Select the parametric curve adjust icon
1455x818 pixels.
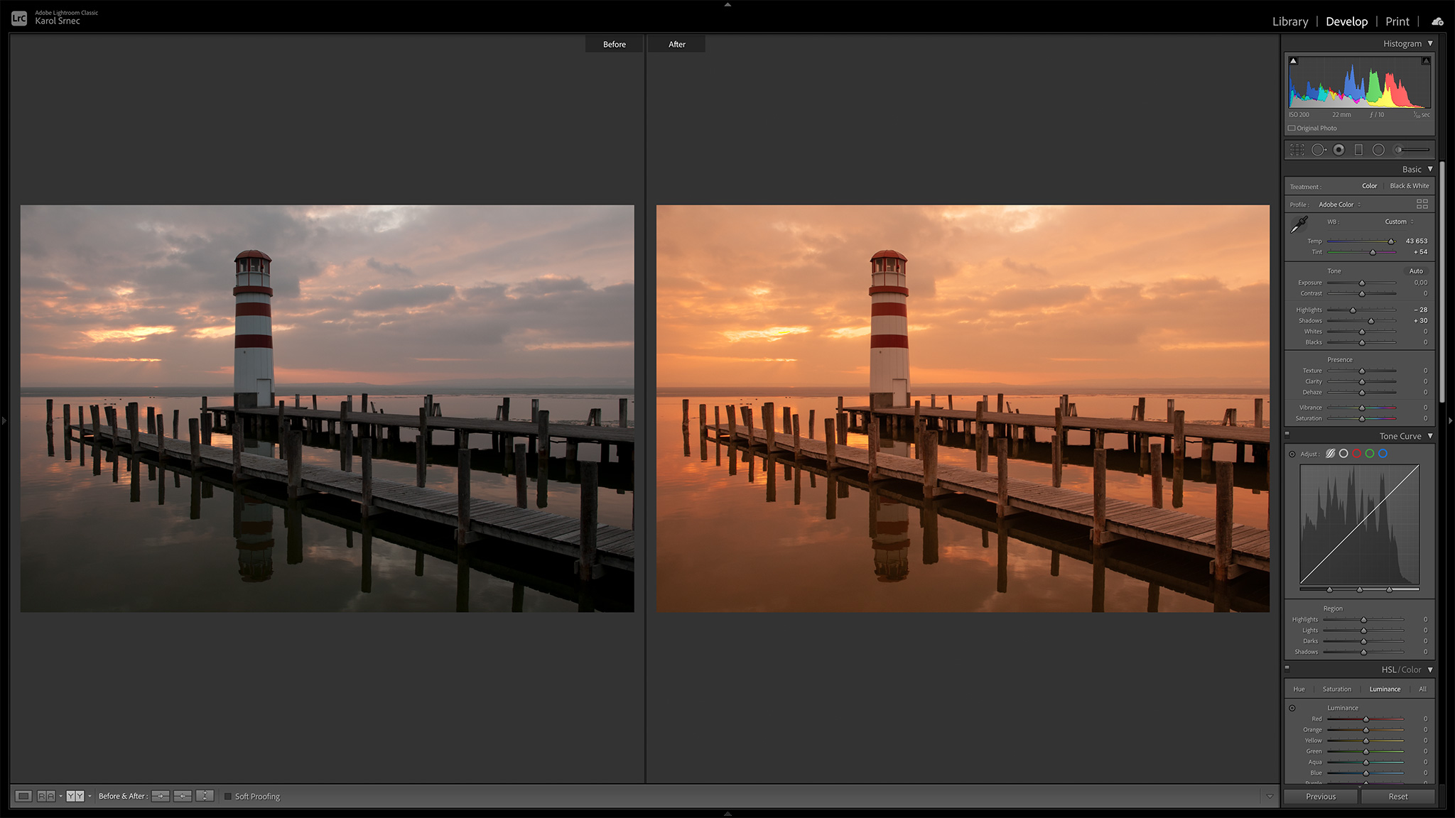coord(1330,454)
